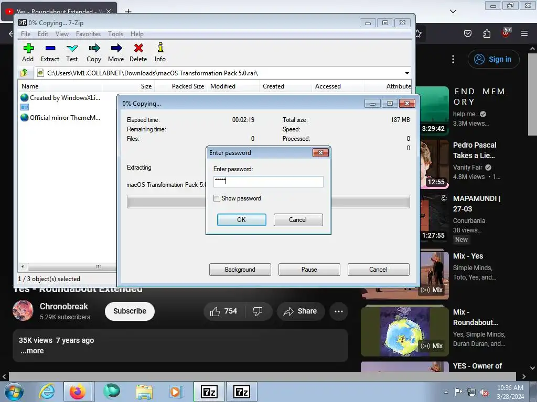Open the MAPAMUNDI | 27-03 video
Image resolution: width=537 pixels, height=402 pixels.
coord(477,204)
